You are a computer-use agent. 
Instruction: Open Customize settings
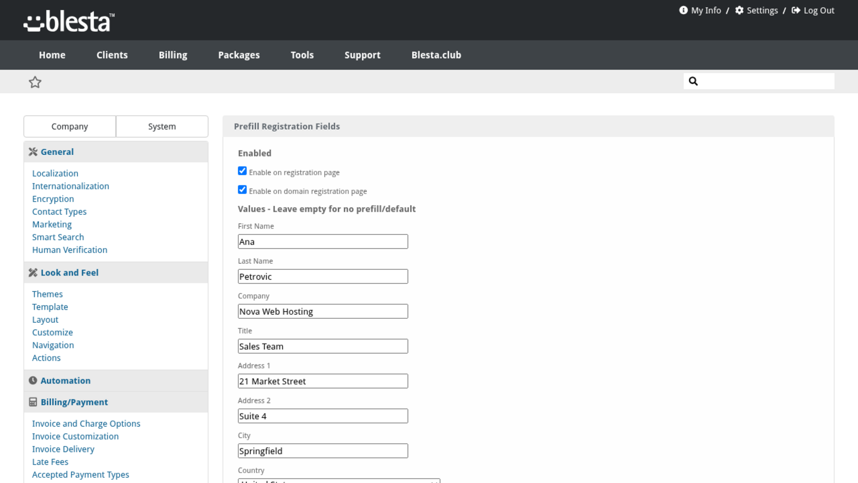pos(52,332)
